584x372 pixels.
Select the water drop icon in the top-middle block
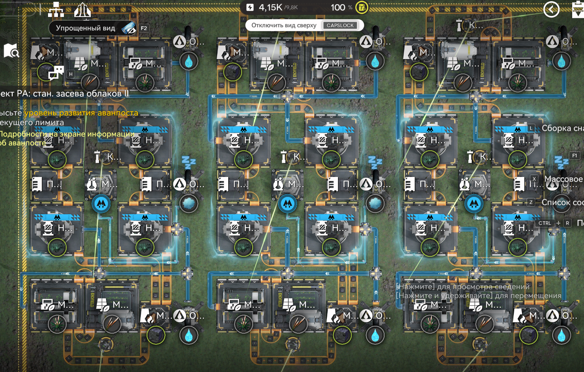click(x=375, y=61)
